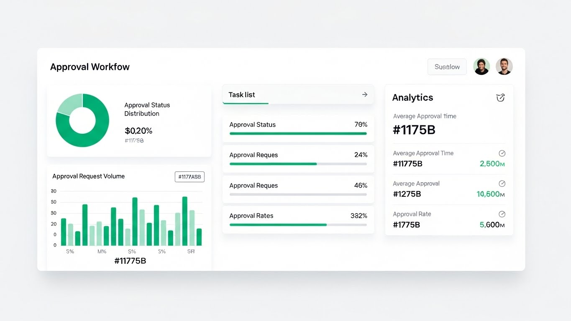
Task: Open the Analytics edit icon
Action: tap(500, 97)
